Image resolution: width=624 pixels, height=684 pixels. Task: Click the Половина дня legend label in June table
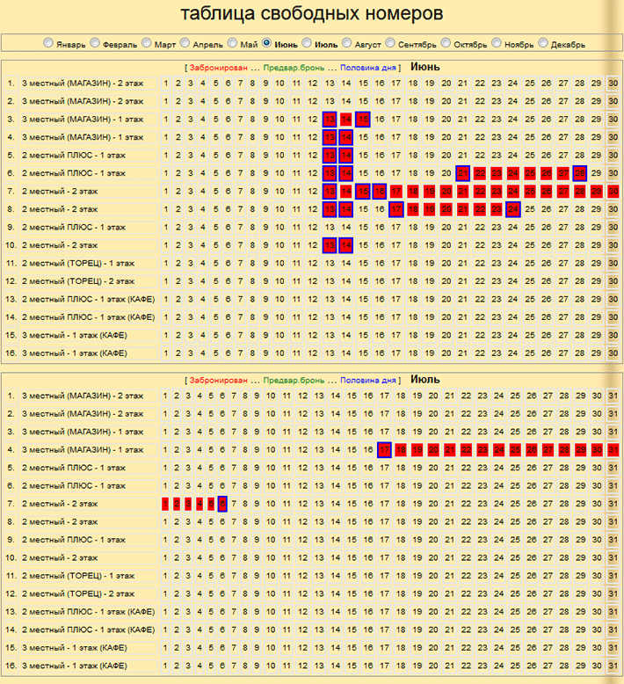(x=368, y=68)
